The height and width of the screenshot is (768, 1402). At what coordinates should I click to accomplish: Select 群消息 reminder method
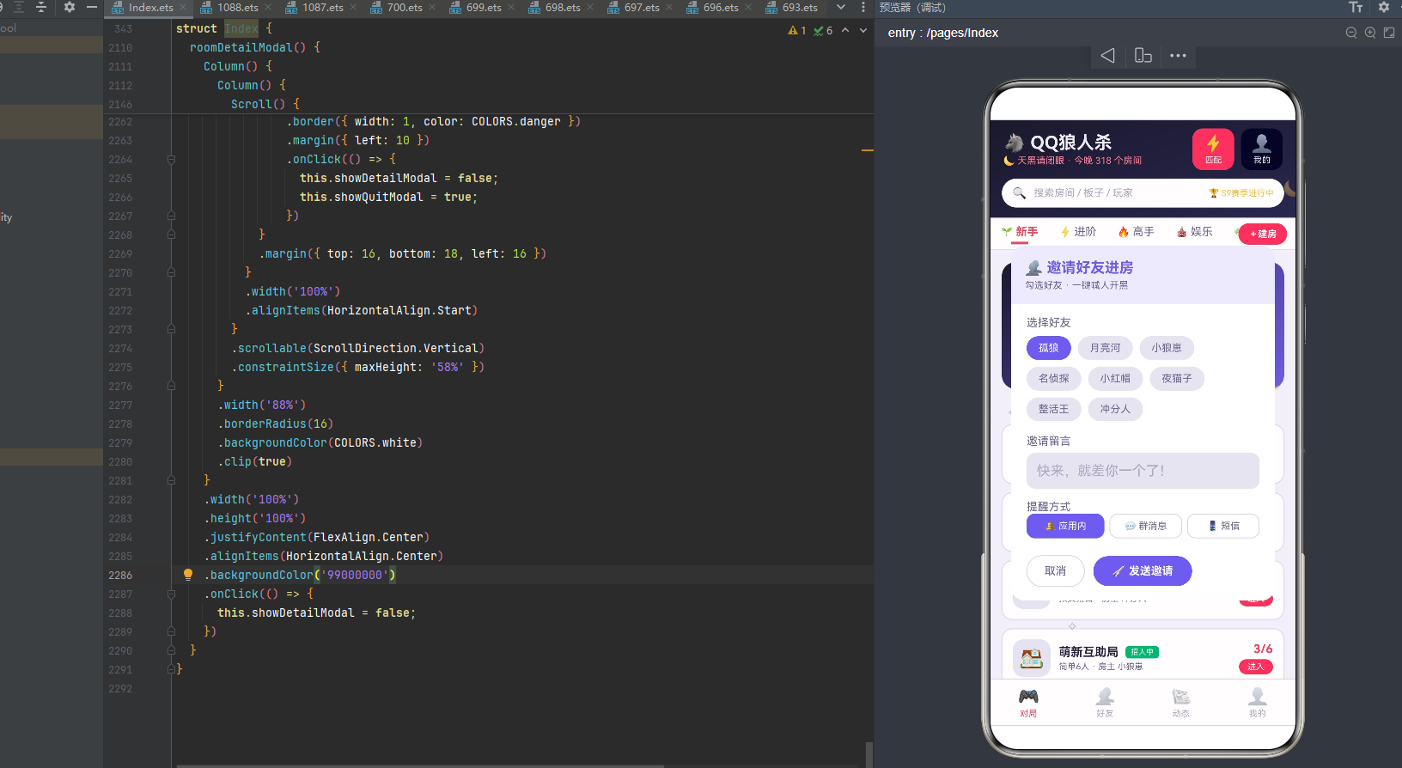coord(1146,526)
